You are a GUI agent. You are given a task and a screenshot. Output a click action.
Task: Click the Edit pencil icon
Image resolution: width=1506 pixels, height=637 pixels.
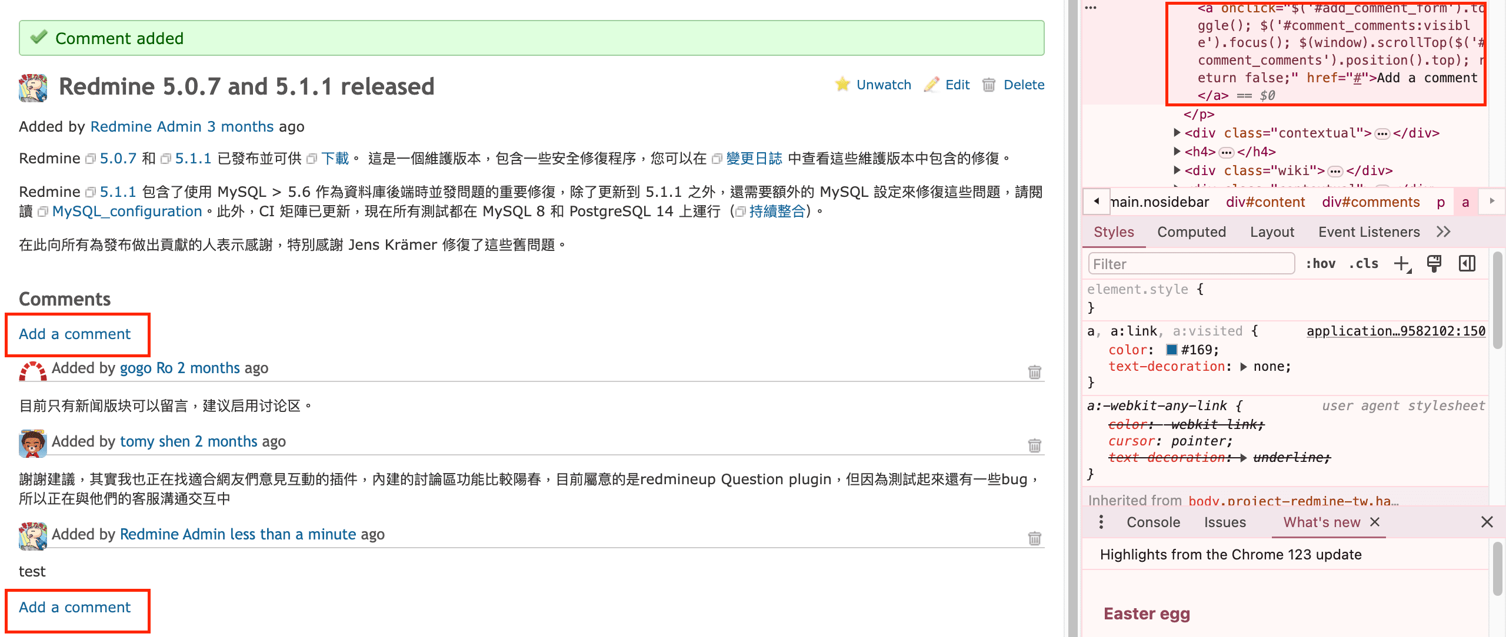click(932, 85)
